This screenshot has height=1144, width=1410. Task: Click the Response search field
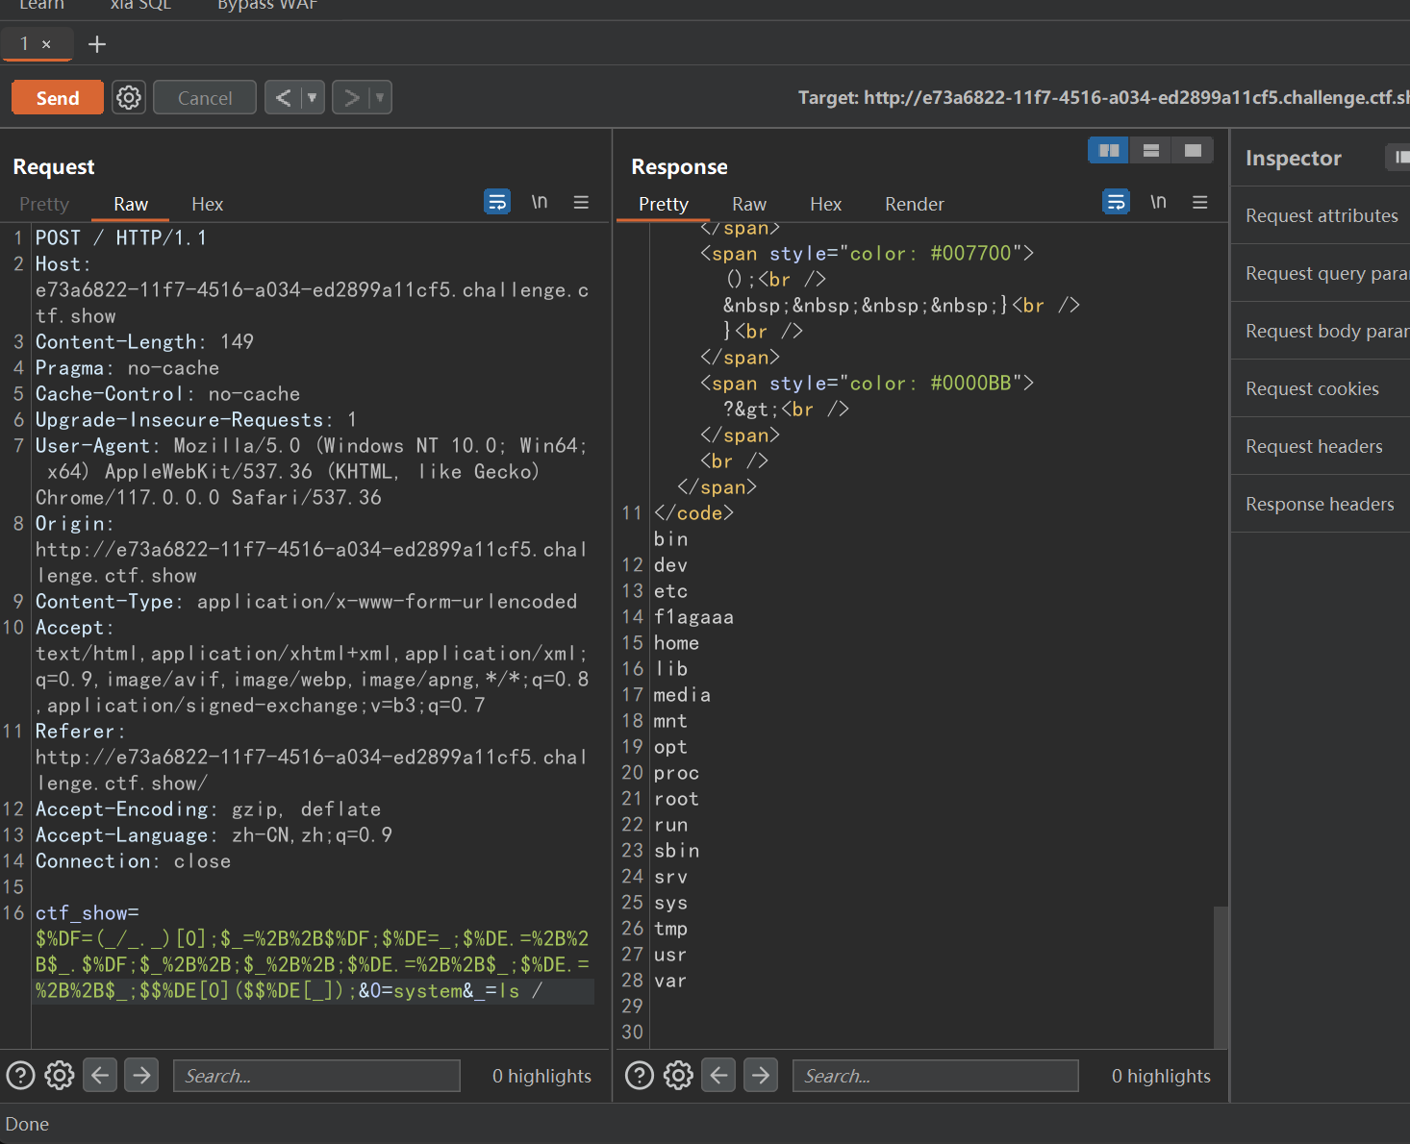pos(935,1076)
